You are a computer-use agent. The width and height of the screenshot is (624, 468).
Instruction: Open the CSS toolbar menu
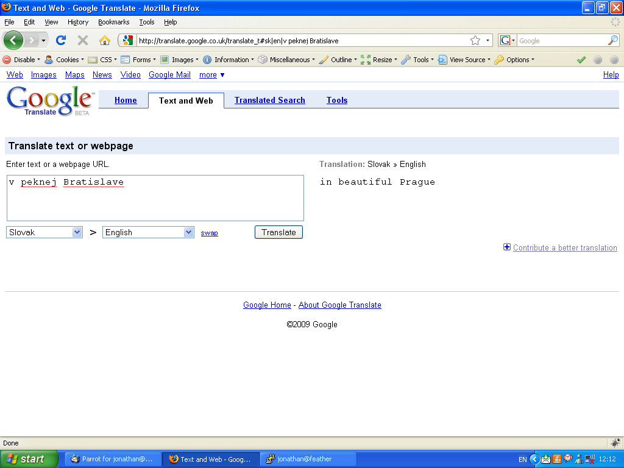coord(102,60)
